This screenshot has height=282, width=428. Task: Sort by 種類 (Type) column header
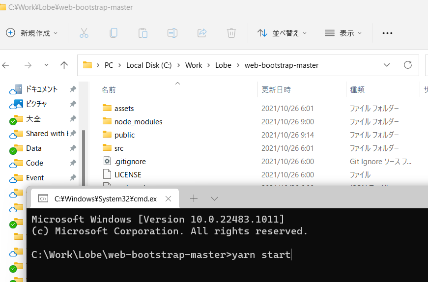[x=357, y=89]
